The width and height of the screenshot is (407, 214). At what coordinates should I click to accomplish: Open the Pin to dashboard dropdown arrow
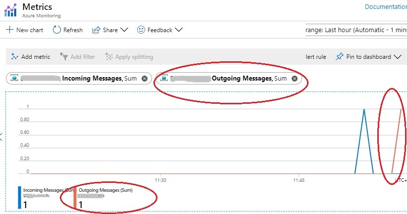(x=398, y=57)
